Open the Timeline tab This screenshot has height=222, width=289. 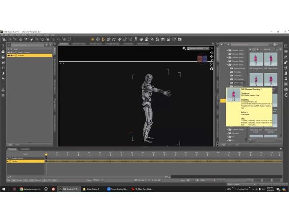tap(12, 149)
